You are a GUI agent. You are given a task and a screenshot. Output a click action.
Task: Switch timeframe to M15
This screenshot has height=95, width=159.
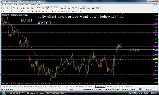point(59,11)
